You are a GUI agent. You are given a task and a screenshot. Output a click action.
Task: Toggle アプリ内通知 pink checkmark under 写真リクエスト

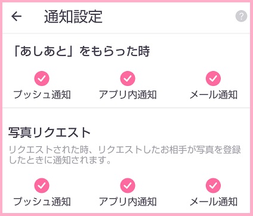pos(128,186)
